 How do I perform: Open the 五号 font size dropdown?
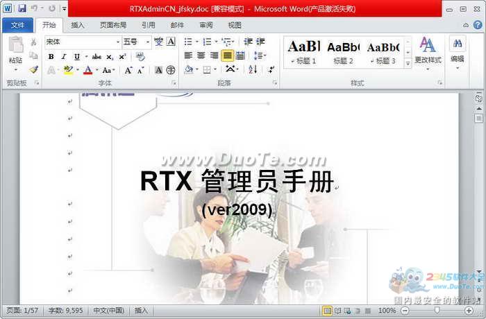point(148,42)
